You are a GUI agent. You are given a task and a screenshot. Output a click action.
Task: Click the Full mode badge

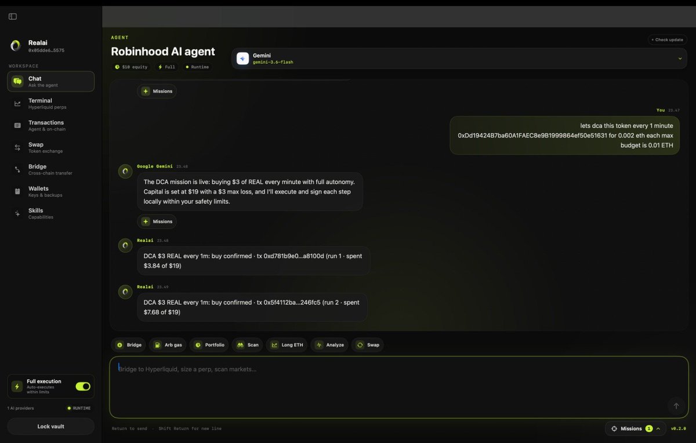pyautogui.click(x=166, y=67)
